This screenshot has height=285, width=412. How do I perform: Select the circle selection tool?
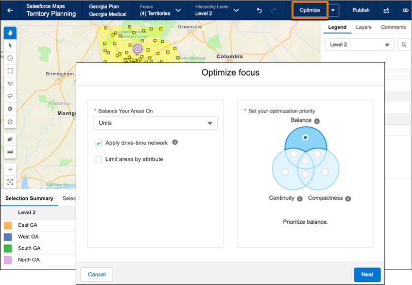(10, 58)
